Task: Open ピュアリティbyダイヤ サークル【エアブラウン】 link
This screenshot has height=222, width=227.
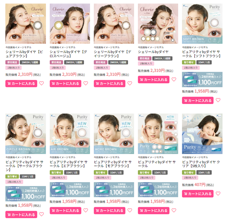Action: (69, 164)
